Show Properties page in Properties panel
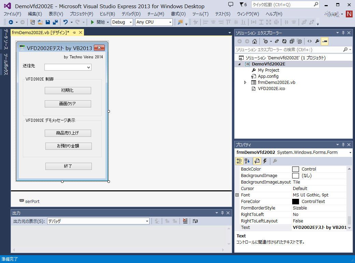Viewport: 355px width, 263px height. [x=257, y=161]
